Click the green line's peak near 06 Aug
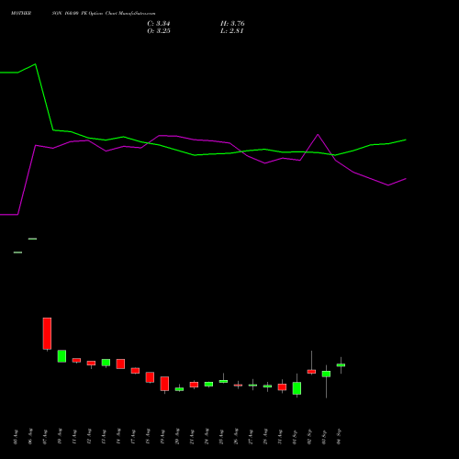The image size is (459, 459). [36, 64]
